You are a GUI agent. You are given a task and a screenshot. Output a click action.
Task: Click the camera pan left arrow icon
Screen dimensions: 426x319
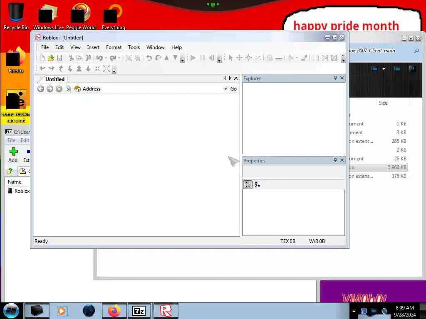pyautogui.click(x=42, y=69)
